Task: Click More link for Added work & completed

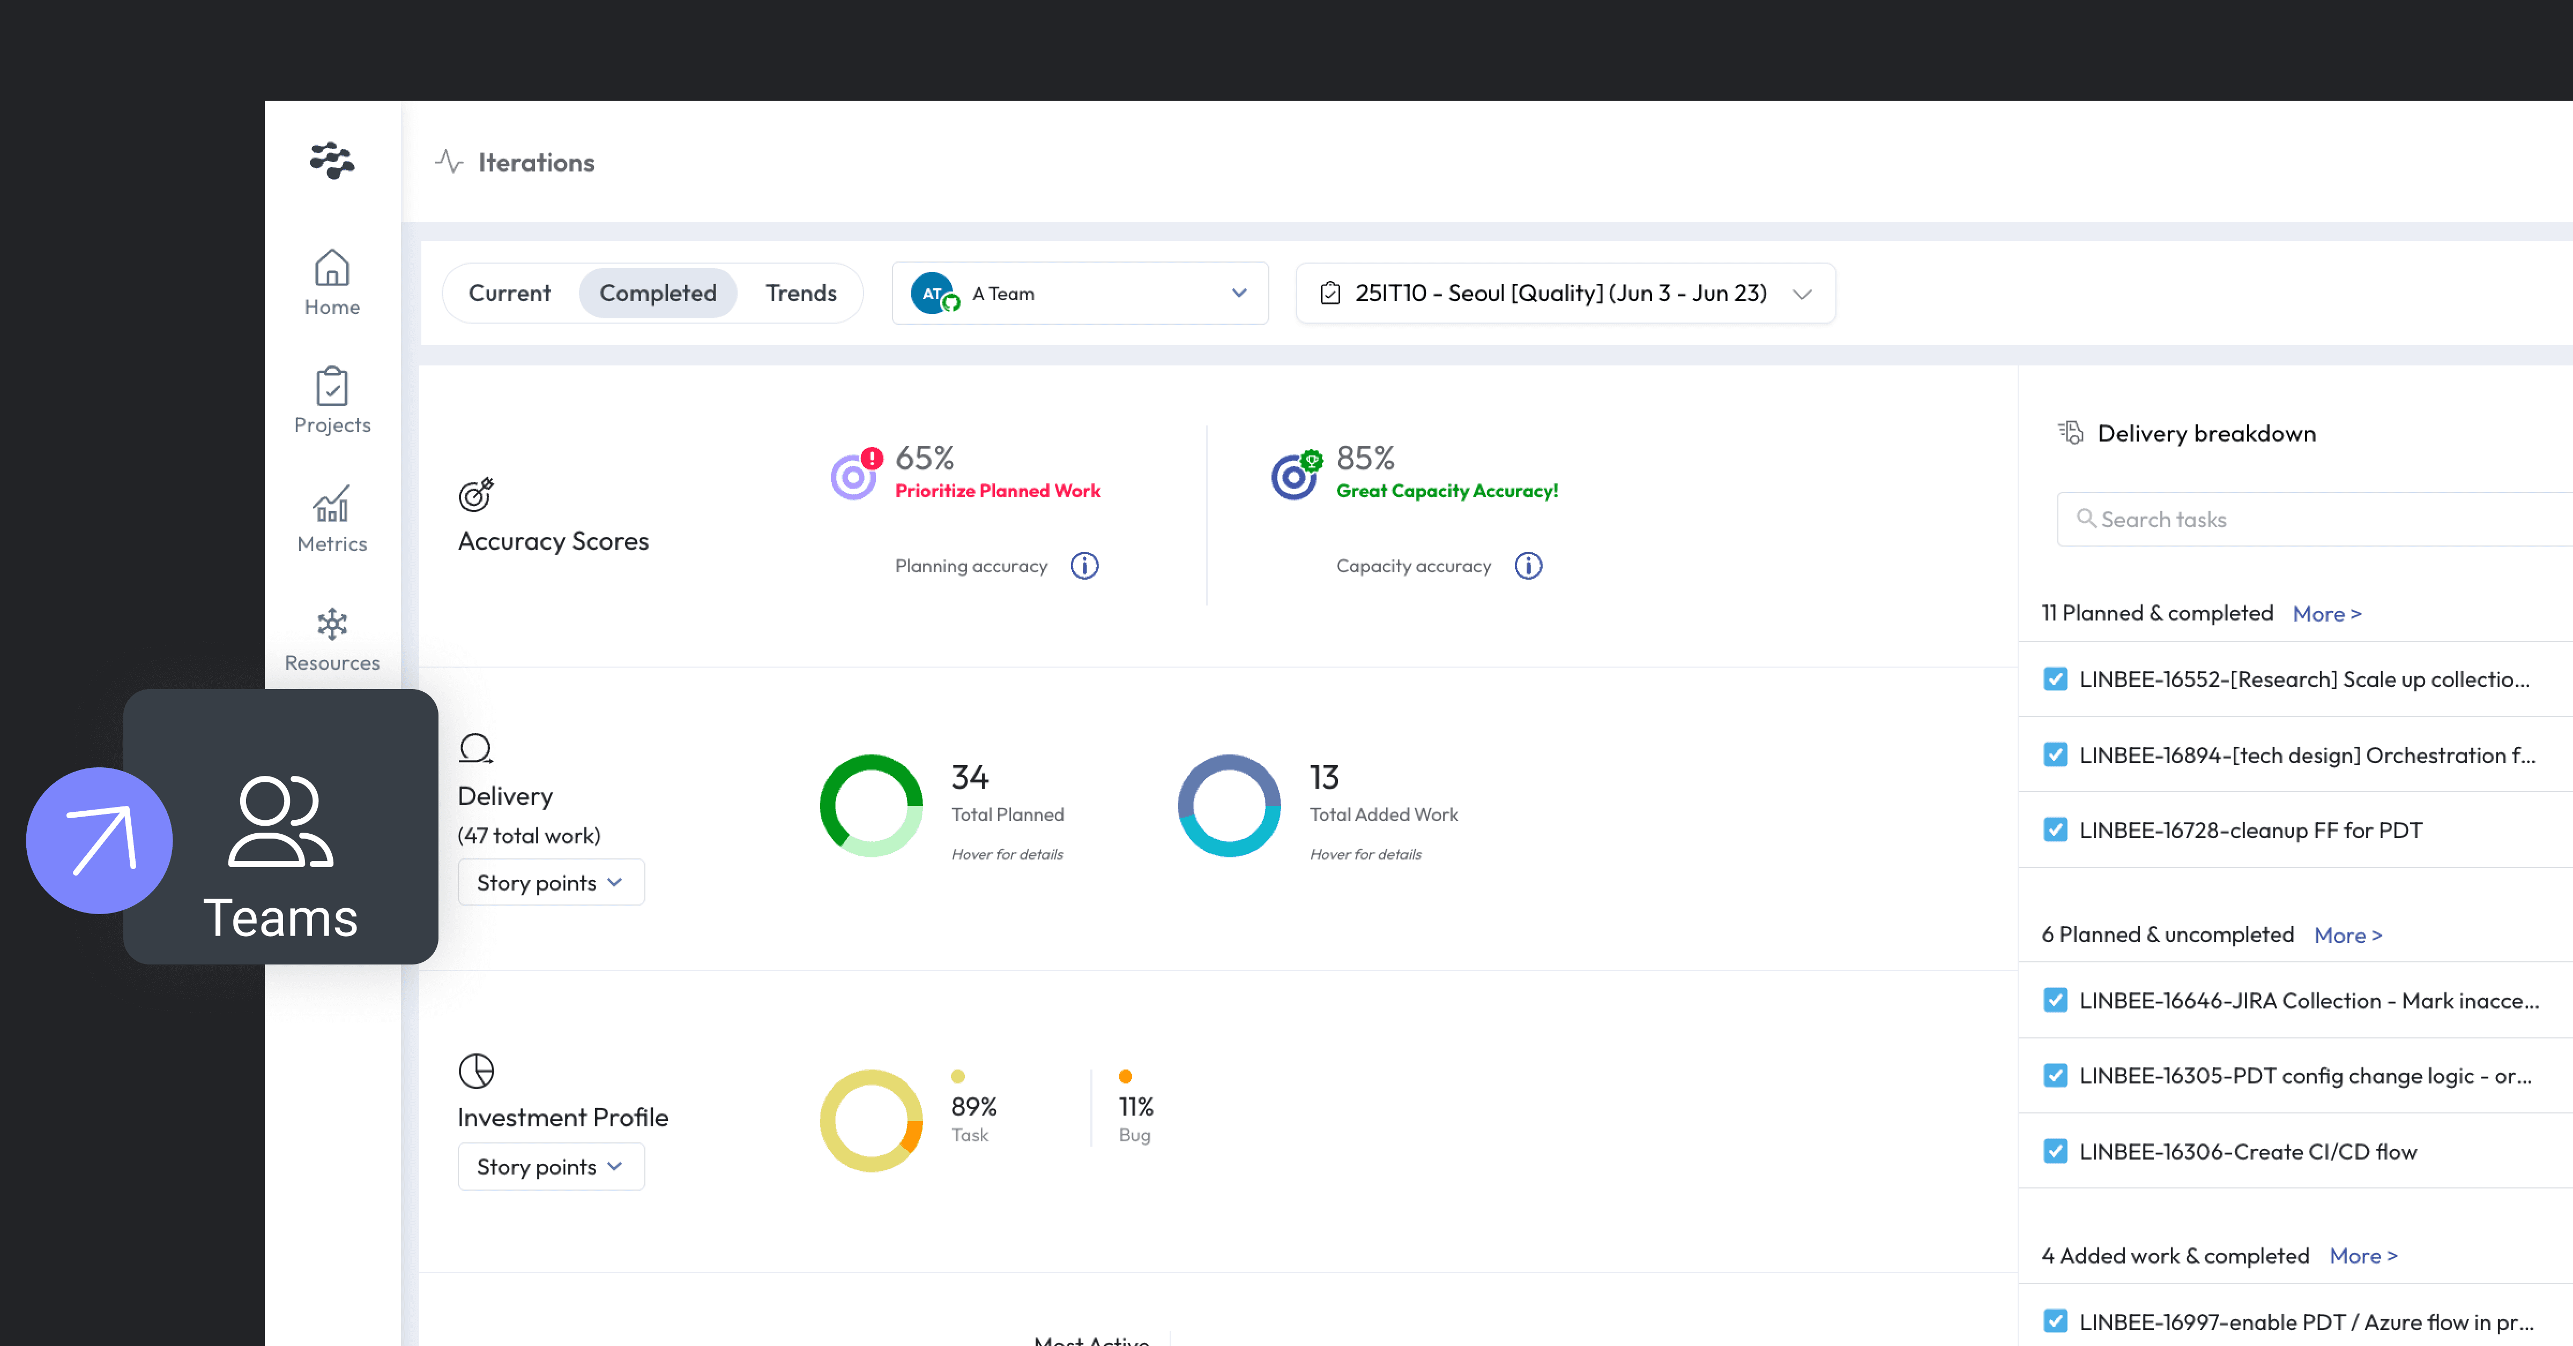Action: pyautogui.click(x=2362, y=1256)
